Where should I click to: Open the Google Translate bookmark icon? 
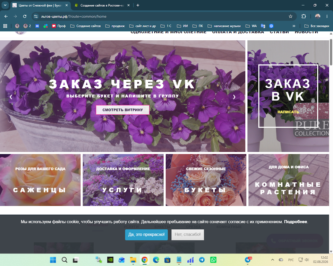[x=263, y=26]
